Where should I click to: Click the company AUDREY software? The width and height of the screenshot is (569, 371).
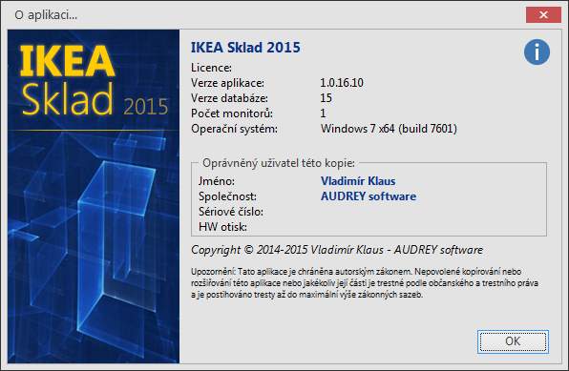(369, 196)
